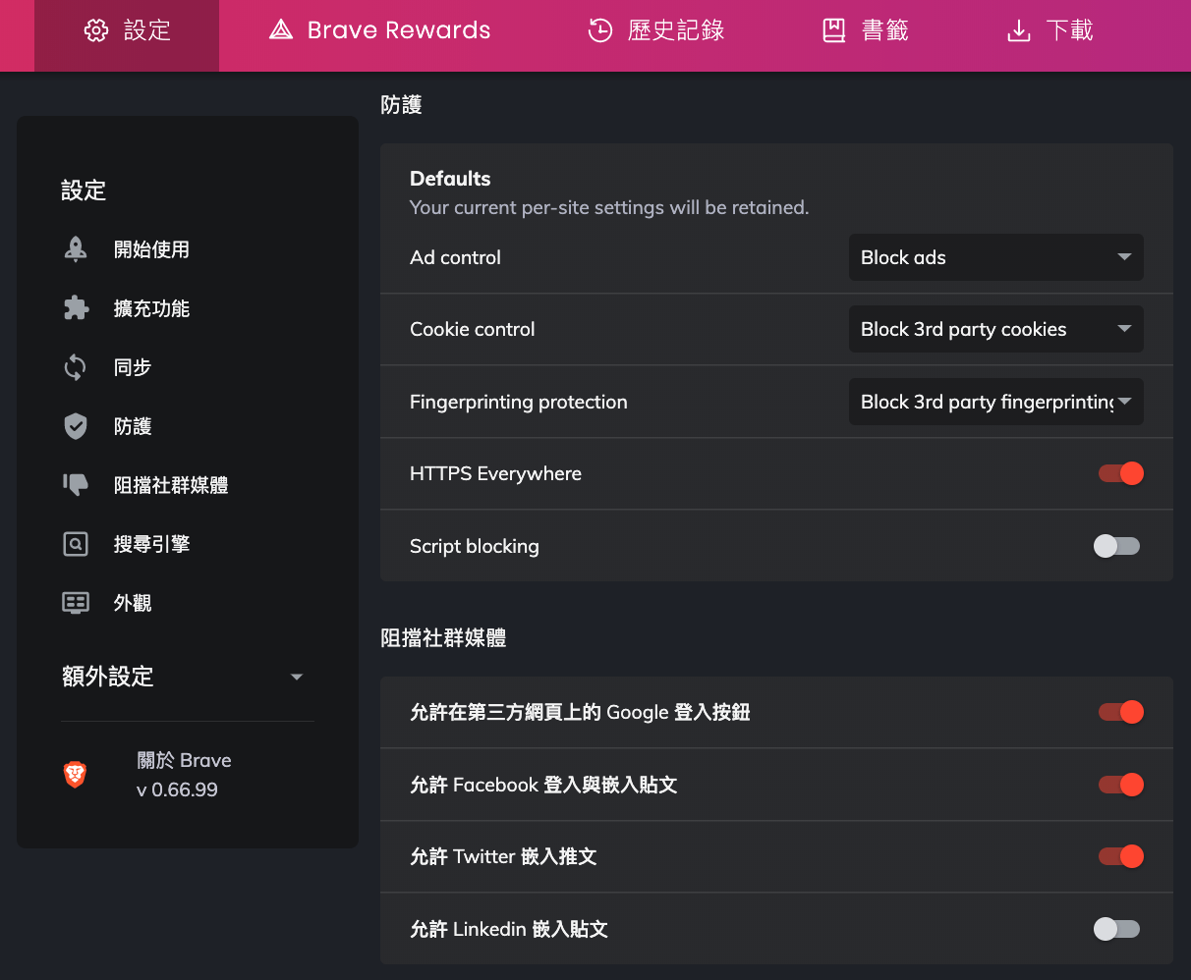The height and width of the screenshot is (980, 1191).
Task: Toggle Google 登入按鈕 permission switch
Action: click(1120, 712)
